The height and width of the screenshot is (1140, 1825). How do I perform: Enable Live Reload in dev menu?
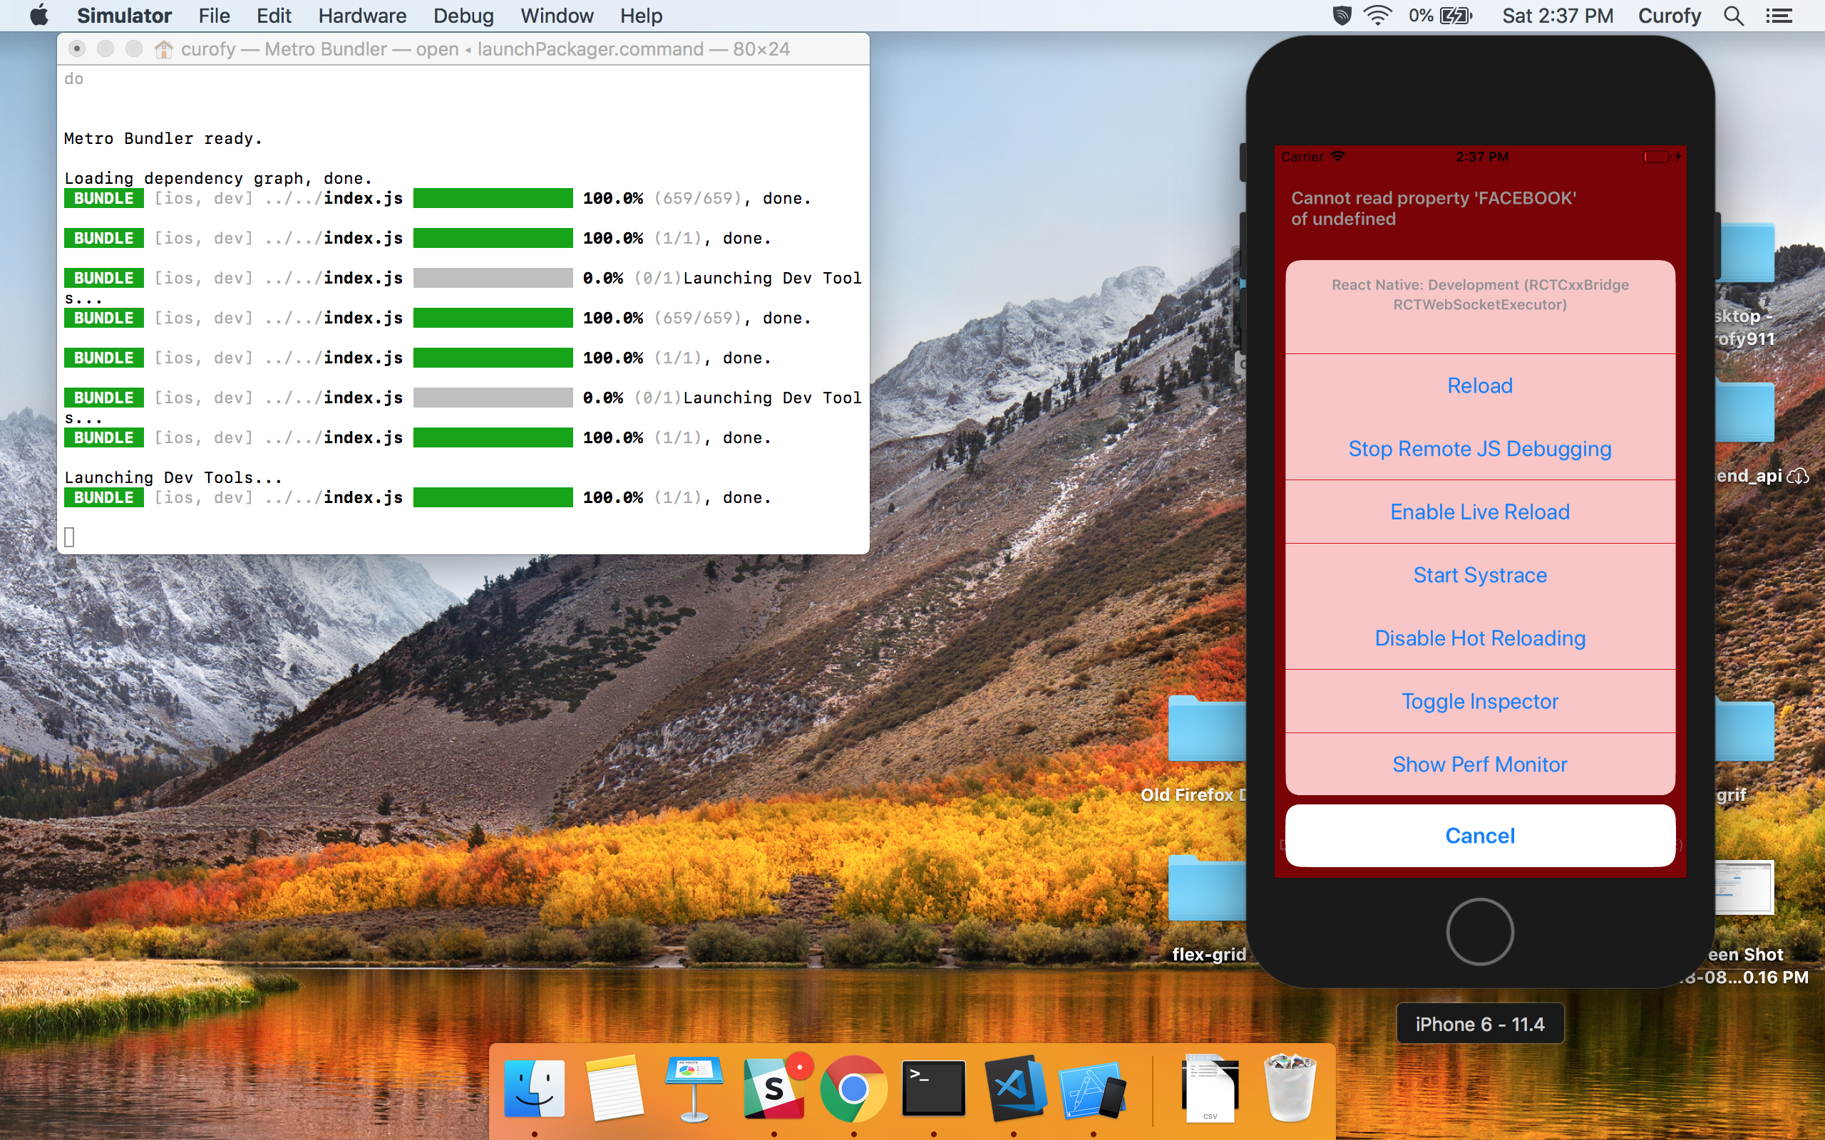1479,512
